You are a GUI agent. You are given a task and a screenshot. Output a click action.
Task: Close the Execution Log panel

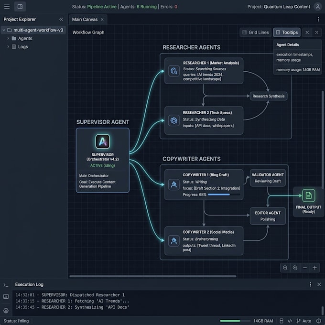[x=319, y=284]
